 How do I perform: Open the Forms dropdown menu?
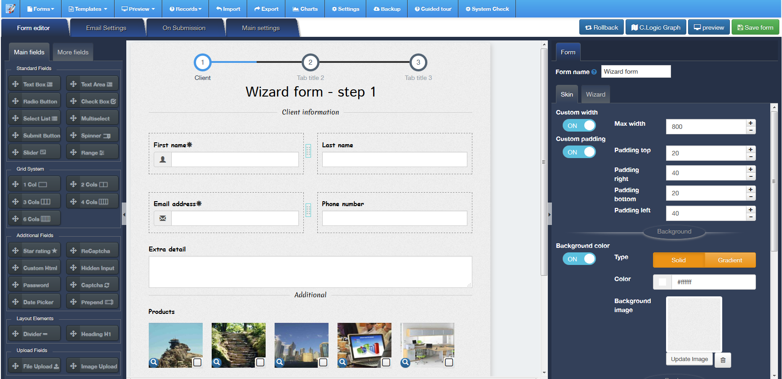41,9
